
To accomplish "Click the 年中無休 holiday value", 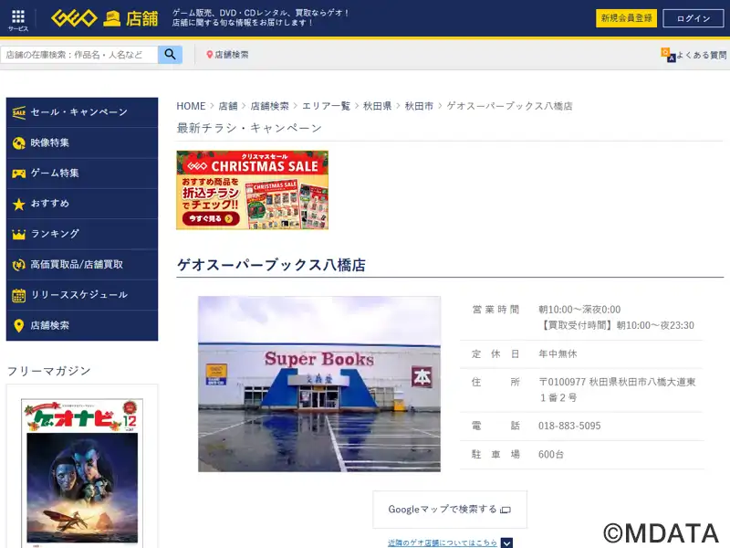I will (558, 354).
